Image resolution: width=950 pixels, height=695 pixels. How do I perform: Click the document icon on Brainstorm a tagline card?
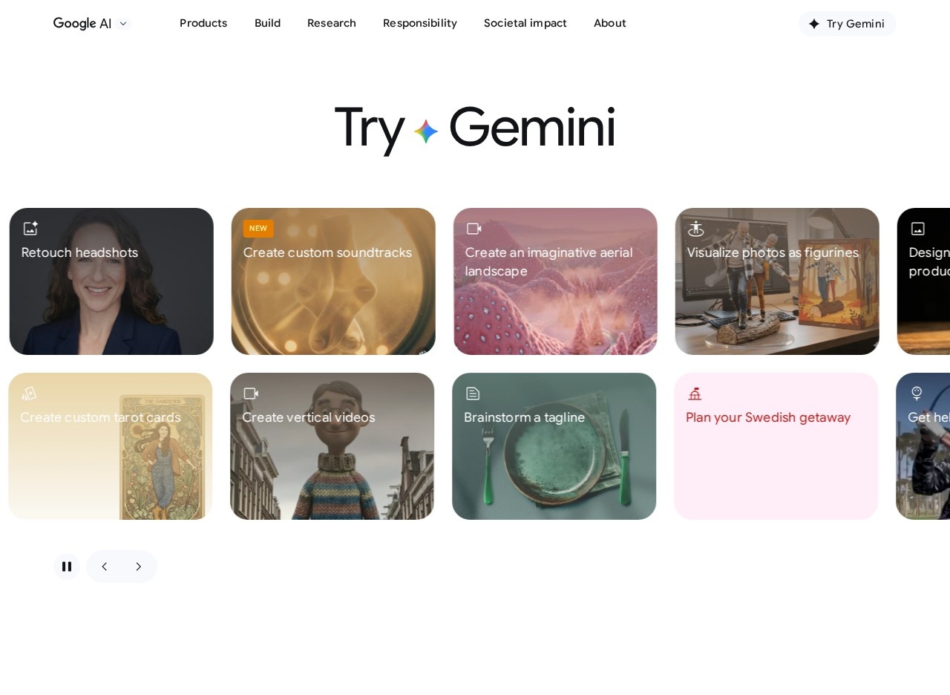tap(473, 394)
